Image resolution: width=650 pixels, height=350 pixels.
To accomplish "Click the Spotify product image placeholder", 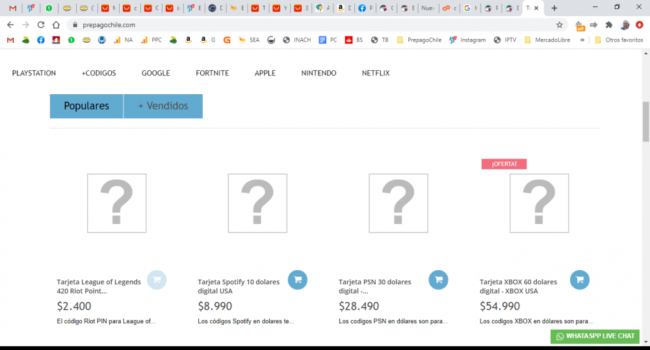I will (x=257, y=203).
